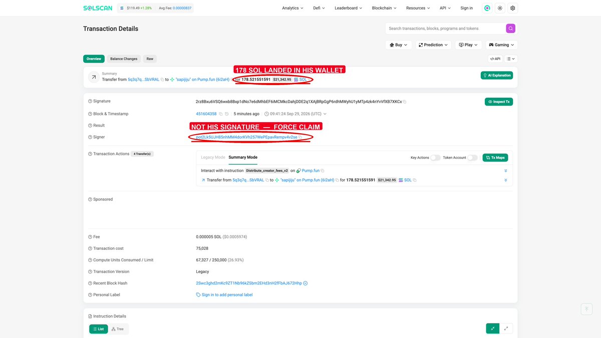Click the help icon beside Personal Label
The image size is (601, 338).
[x=90, y=295]
